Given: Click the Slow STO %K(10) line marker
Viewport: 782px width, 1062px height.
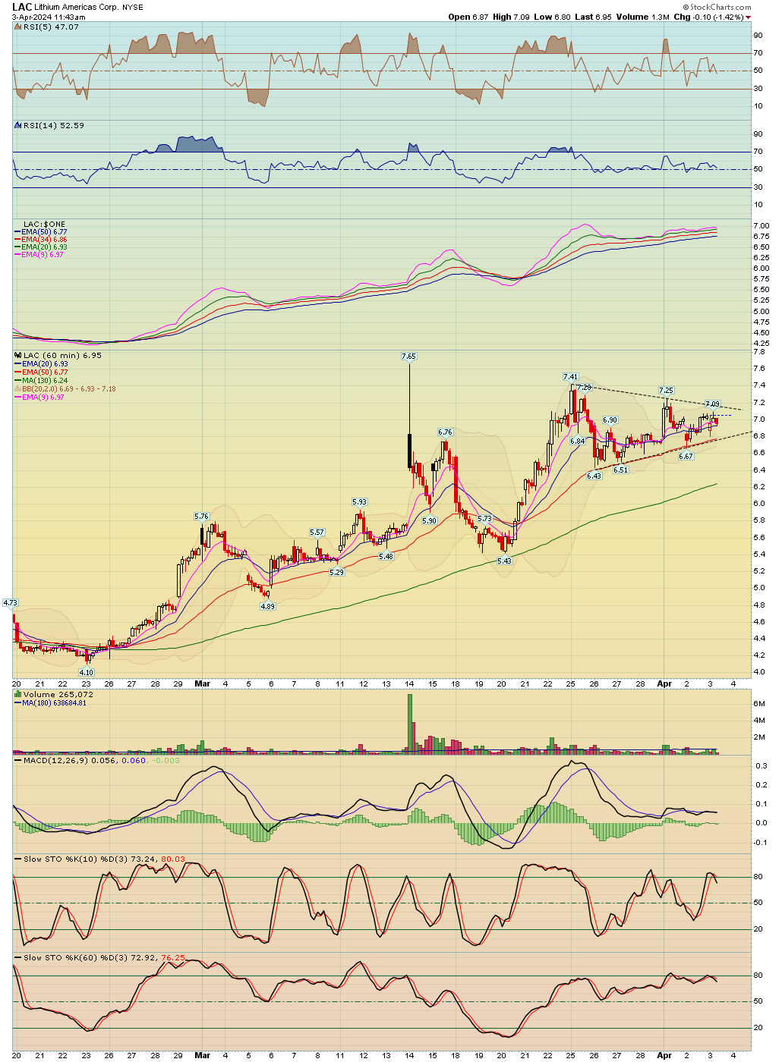Looking at the screenshot, I should 18,859.
